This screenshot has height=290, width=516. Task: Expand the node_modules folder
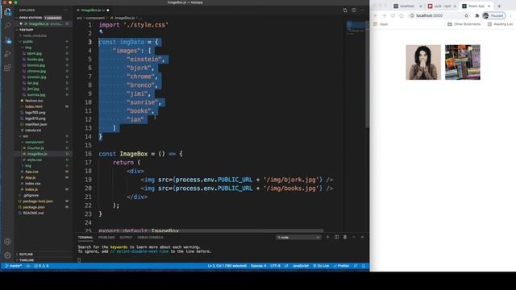click(x=35, y=35)
